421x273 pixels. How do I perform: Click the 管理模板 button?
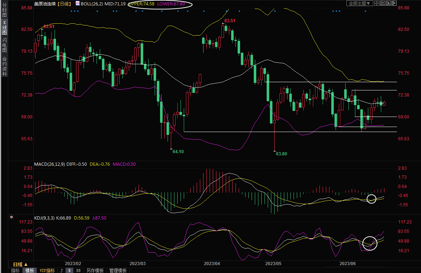pos(118,270)
